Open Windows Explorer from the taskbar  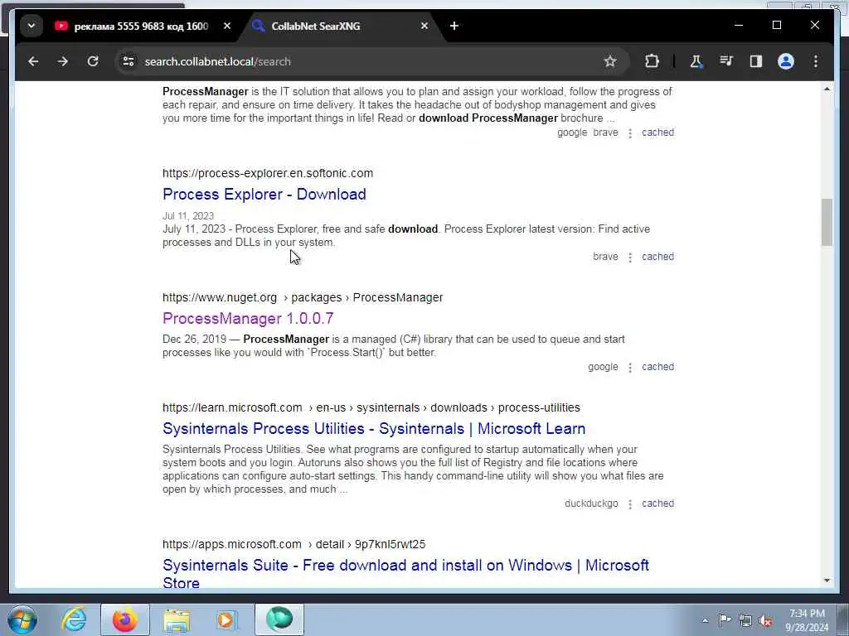(177, 619)
